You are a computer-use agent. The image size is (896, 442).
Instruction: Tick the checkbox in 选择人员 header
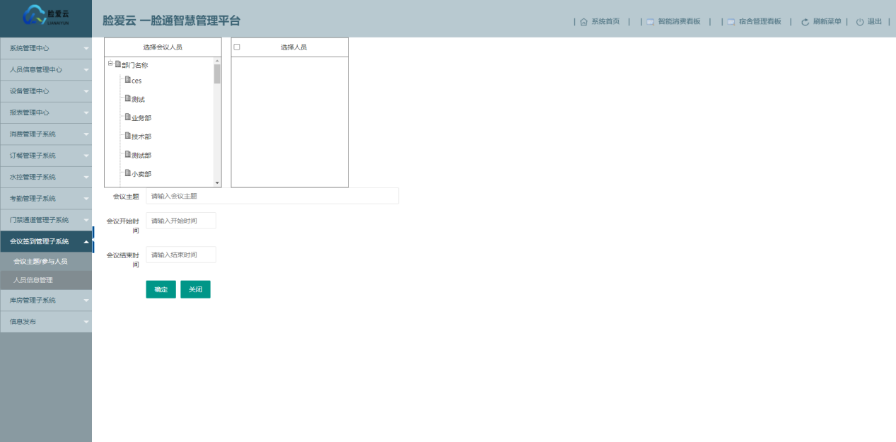click(x=237, y=47)
